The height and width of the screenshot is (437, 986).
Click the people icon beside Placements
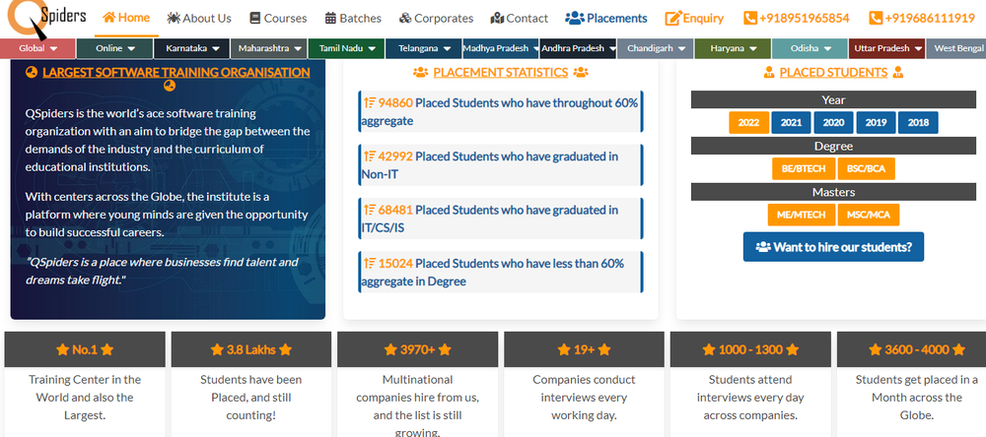click(575, 18)
